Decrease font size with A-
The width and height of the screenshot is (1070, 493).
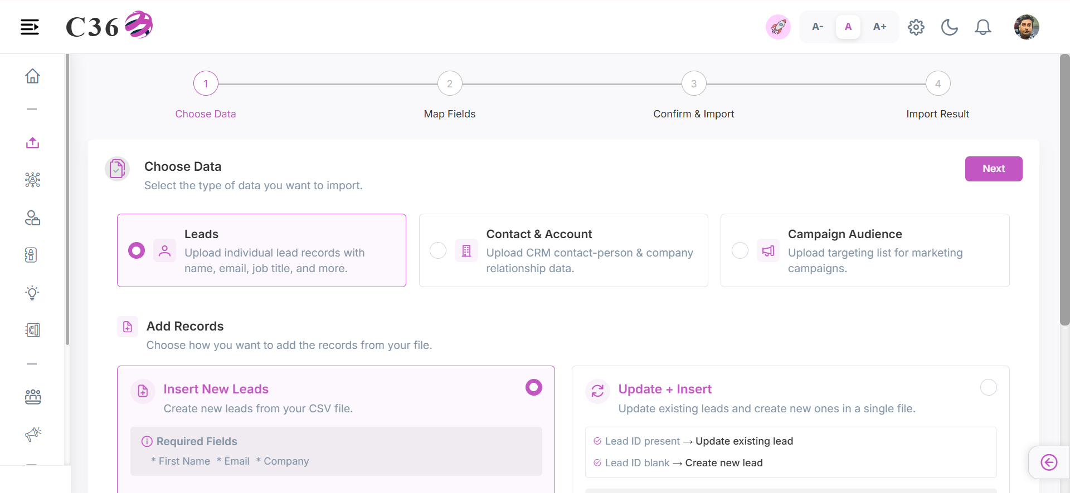818,27
